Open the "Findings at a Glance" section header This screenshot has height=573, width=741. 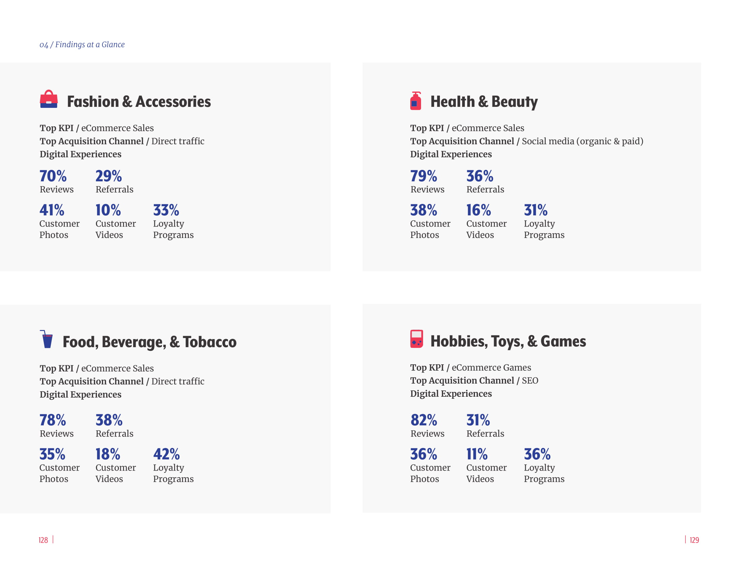coord(82,44)
